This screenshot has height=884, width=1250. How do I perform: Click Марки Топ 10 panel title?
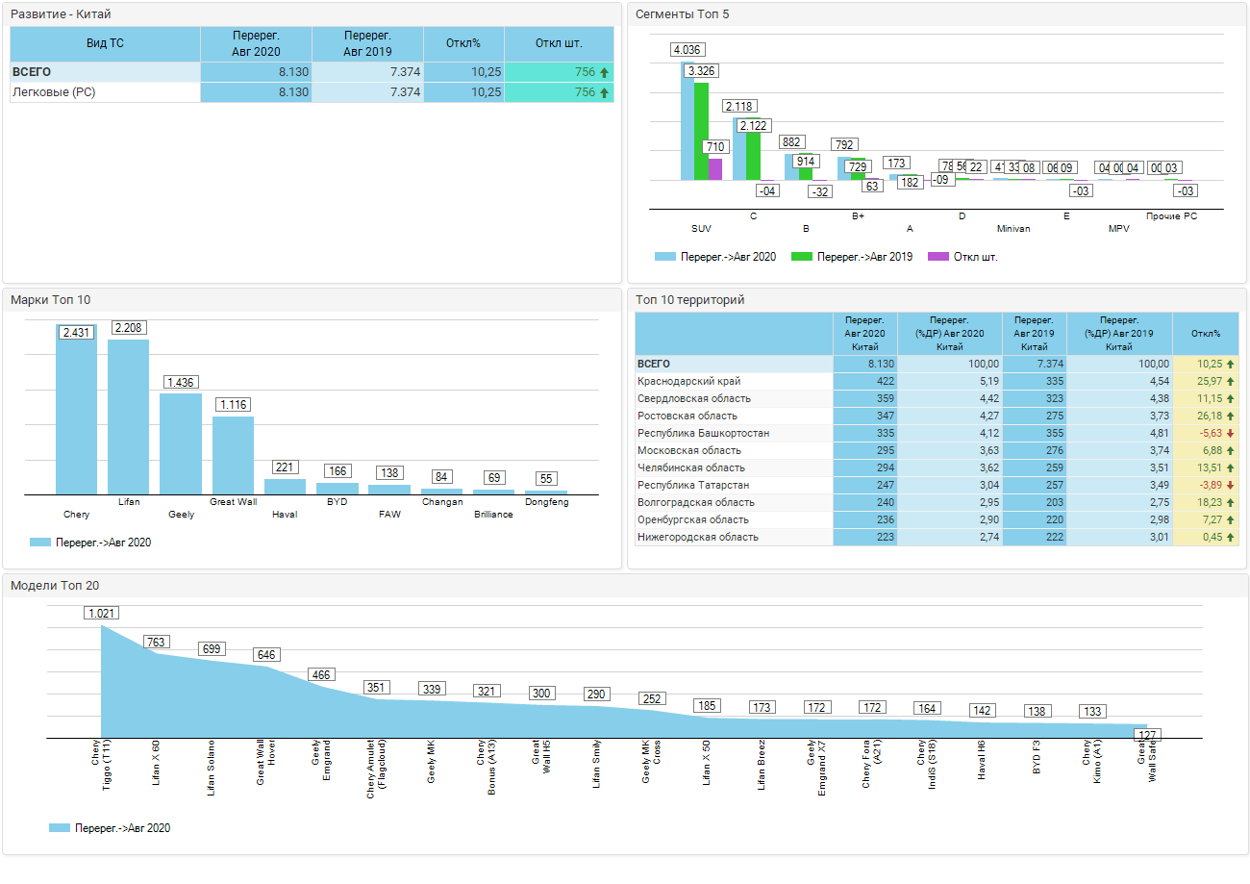(50, 300)
